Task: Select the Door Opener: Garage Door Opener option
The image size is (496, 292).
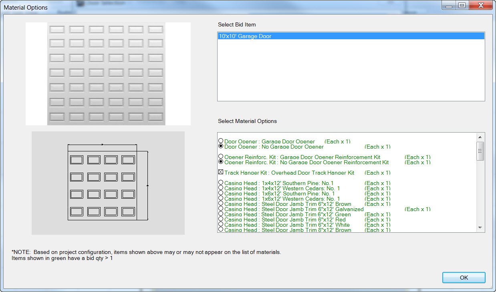Action: [x=221, y=141]
